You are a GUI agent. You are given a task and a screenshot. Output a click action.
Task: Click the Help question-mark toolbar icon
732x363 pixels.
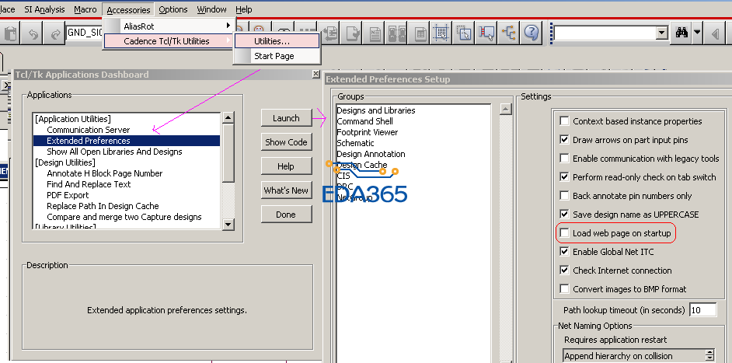pyautogui.click(x=532, y=33)
